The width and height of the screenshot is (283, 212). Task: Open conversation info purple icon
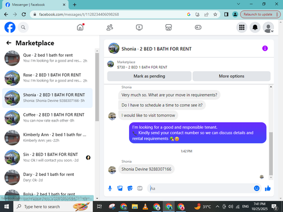(265, 49)
